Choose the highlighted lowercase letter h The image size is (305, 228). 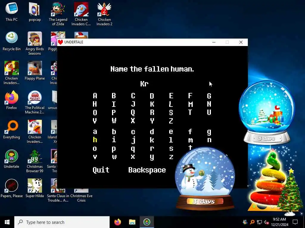pos(95,140)
